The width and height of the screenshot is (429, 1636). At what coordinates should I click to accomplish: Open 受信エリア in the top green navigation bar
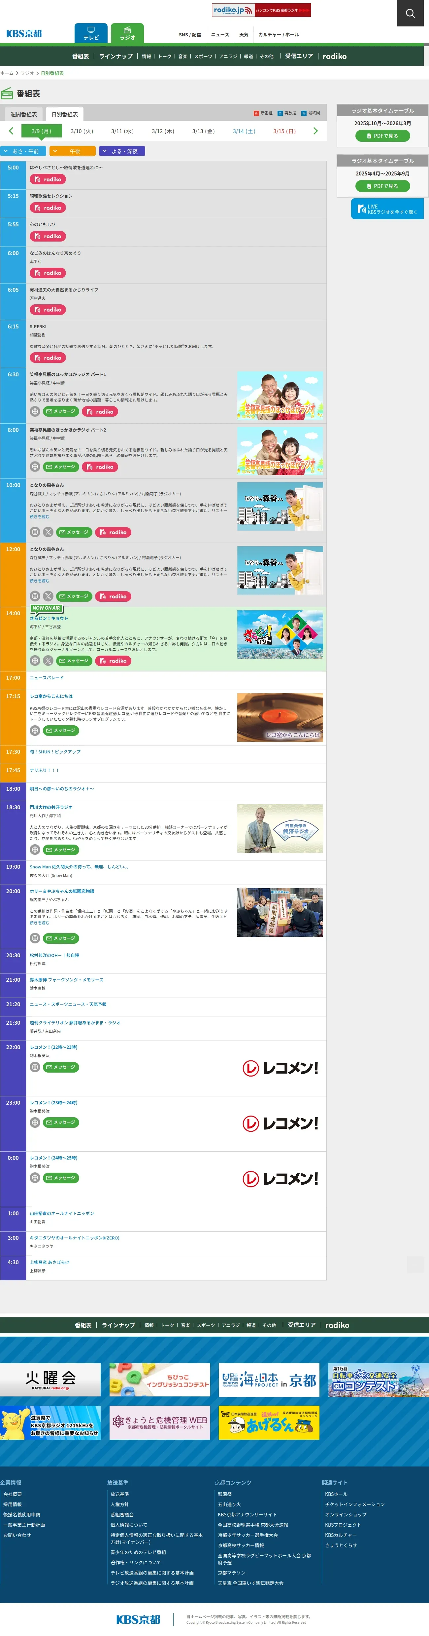pyautogui.click(x=299, y=57)
